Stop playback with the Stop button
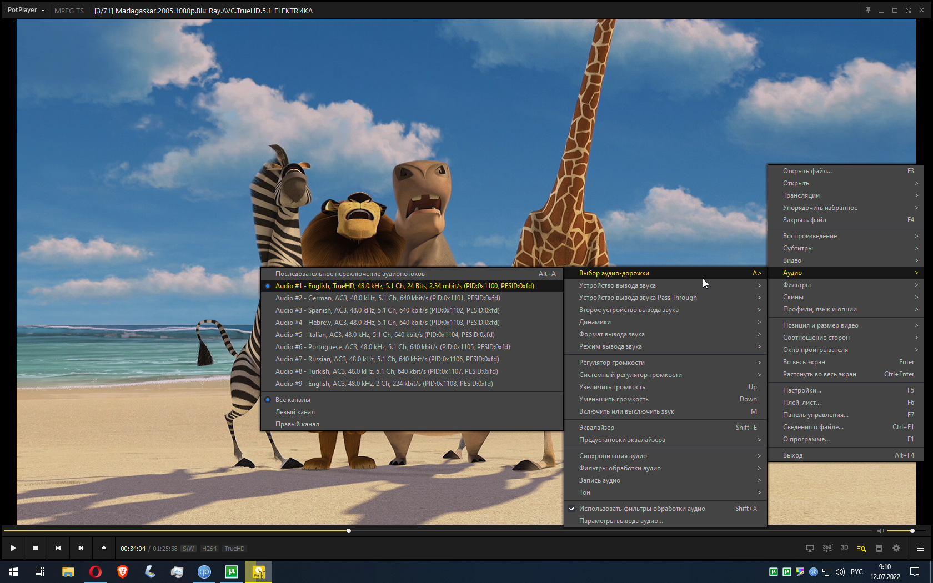 [x=36, y=548]
